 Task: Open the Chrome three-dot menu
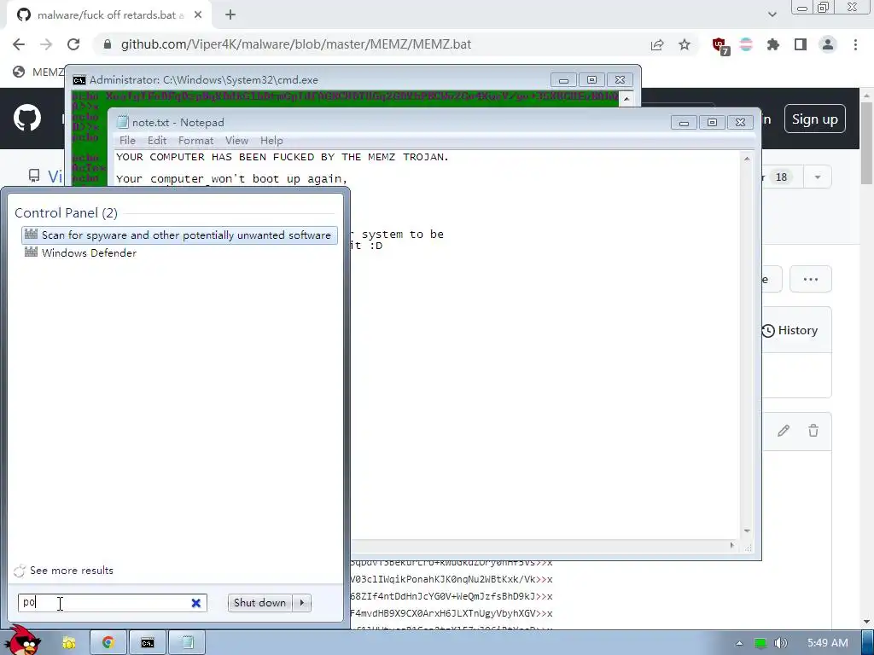[x=855, y=44]
